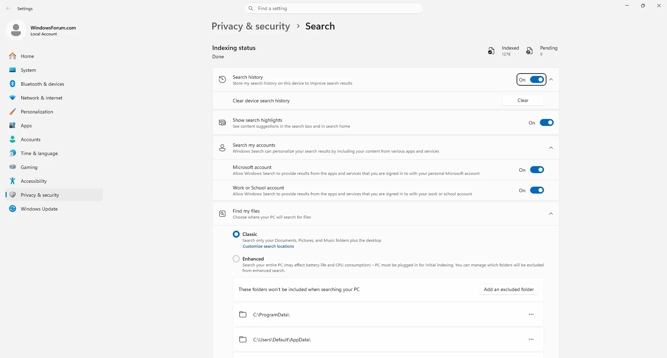Click the Home house icon
This screenshot has width=667, height=358.
tap(13, 56)
